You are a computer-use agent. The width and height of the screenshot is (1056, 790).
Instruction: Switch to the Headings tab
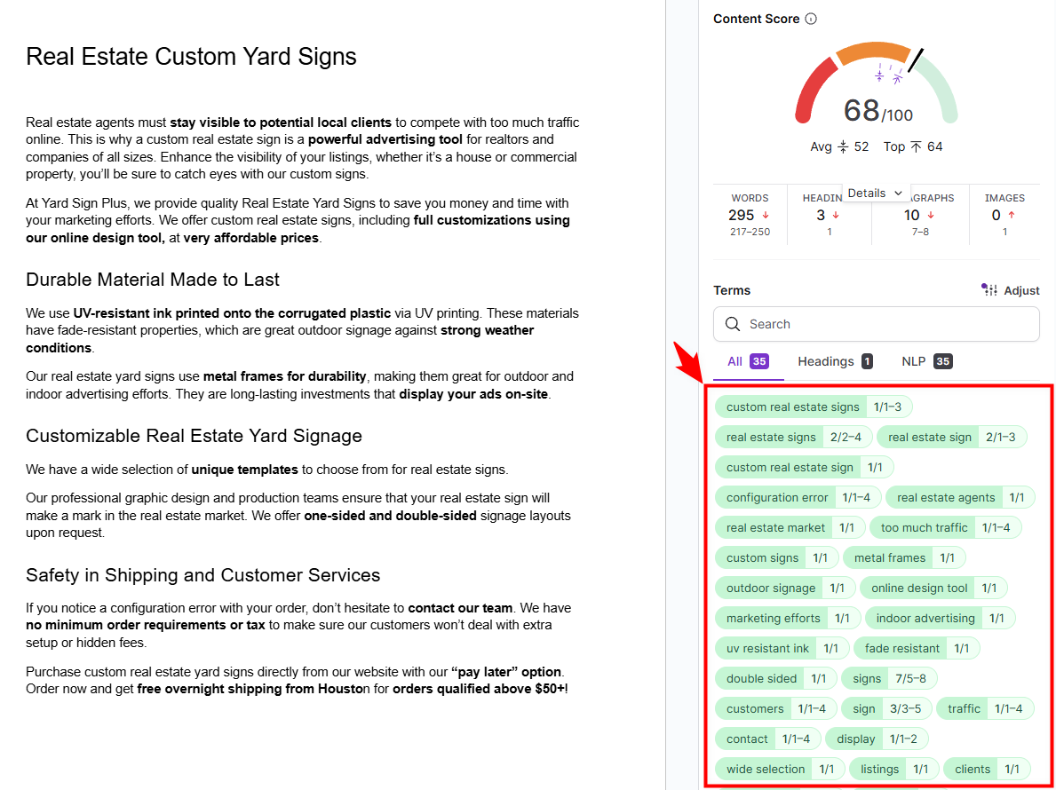pos(834,361)
